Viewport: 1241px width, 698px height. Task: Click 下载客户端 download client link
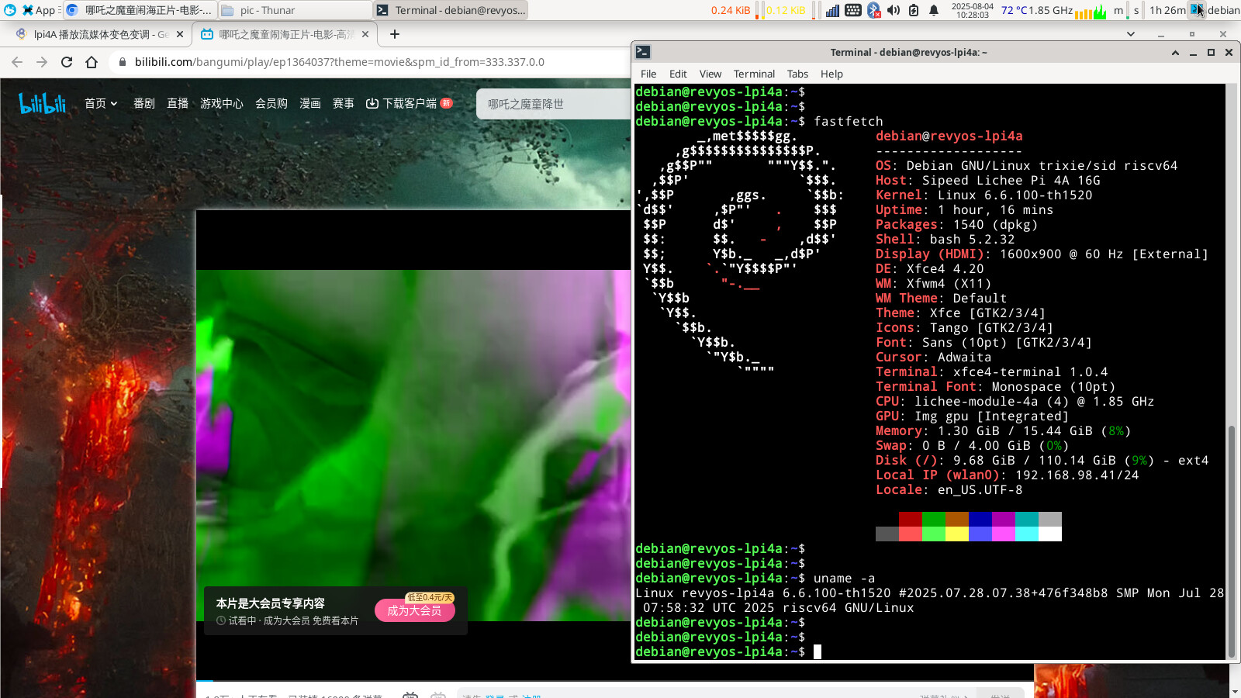pyautogui.click(x=409, y=103)
